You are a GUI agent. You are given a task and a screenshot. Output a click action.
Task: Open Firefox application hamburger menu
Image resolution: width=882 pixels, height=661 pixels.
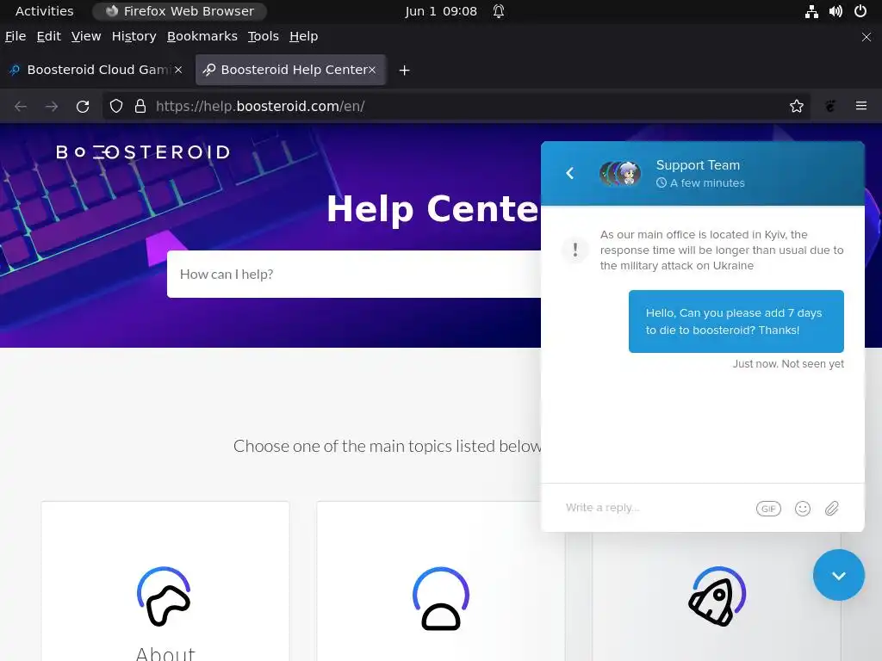pyautogui.click(x=861, y=106)
